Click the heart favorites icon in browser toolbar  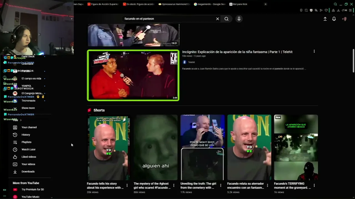tap(326, 11)
